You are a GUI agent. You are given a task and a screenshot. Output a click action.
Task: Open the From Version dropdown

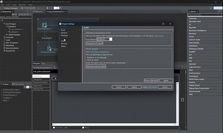click(x=111, y=39)
